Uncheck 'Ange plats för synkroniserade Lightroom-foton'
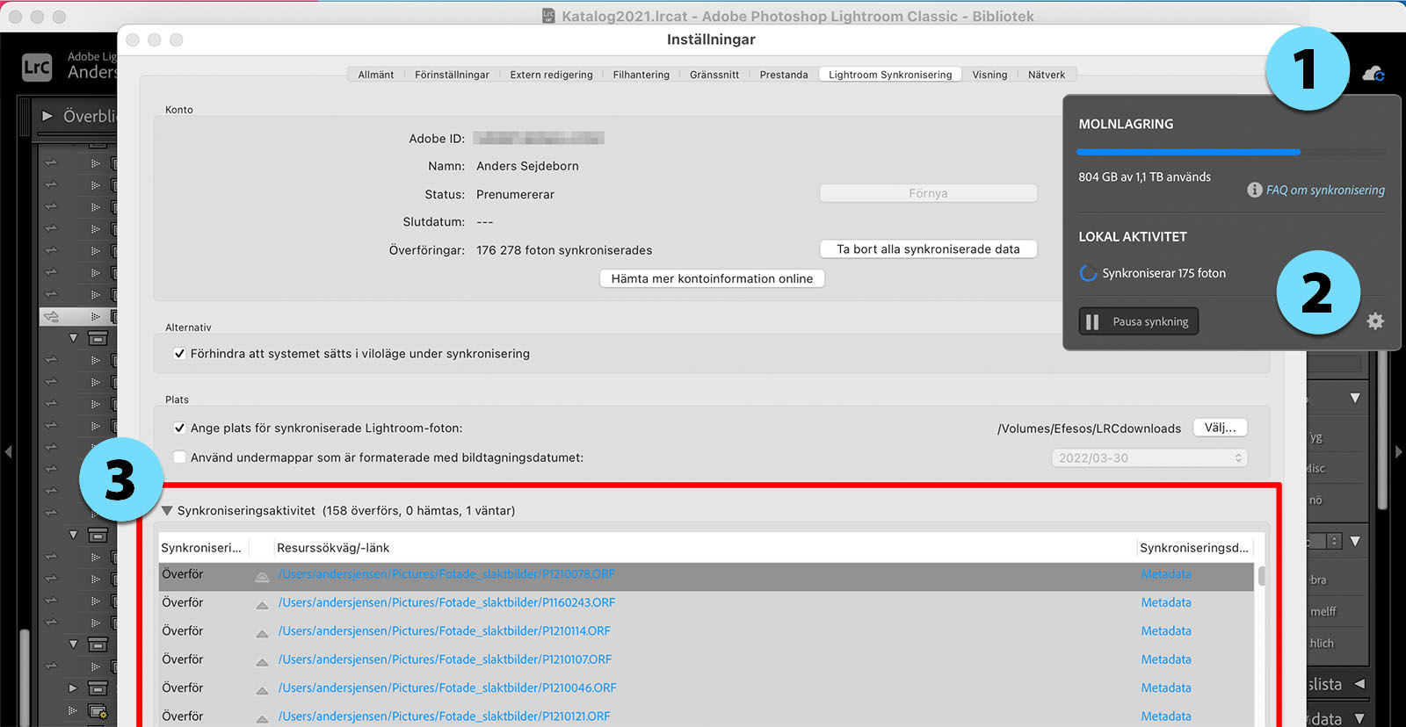This screenshot has height=727, width=1406. [x=180, y=428]
